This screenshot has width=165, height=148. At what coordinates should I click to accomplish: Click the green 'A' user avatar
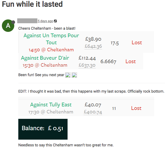(x=8, y=26)
